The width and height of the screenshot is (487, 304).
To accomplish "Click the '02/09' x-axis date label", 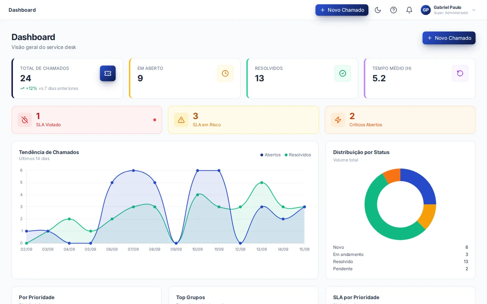I will click(x=26, y=249).
